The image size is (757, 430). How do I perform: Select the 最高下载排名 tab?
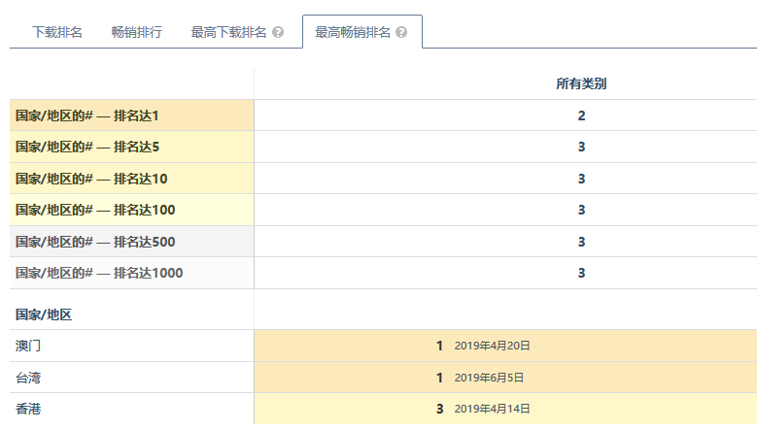point(228,32)
